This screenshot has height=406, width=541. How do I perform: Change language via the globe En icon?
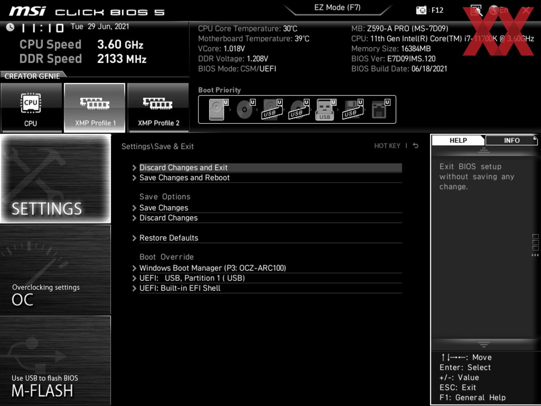pos(498,10)
